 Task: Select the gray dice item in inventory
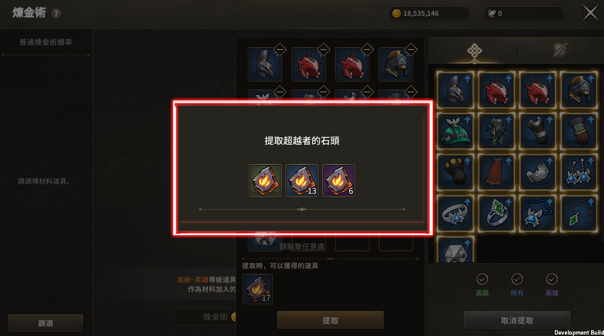click(x=455, y=250)
